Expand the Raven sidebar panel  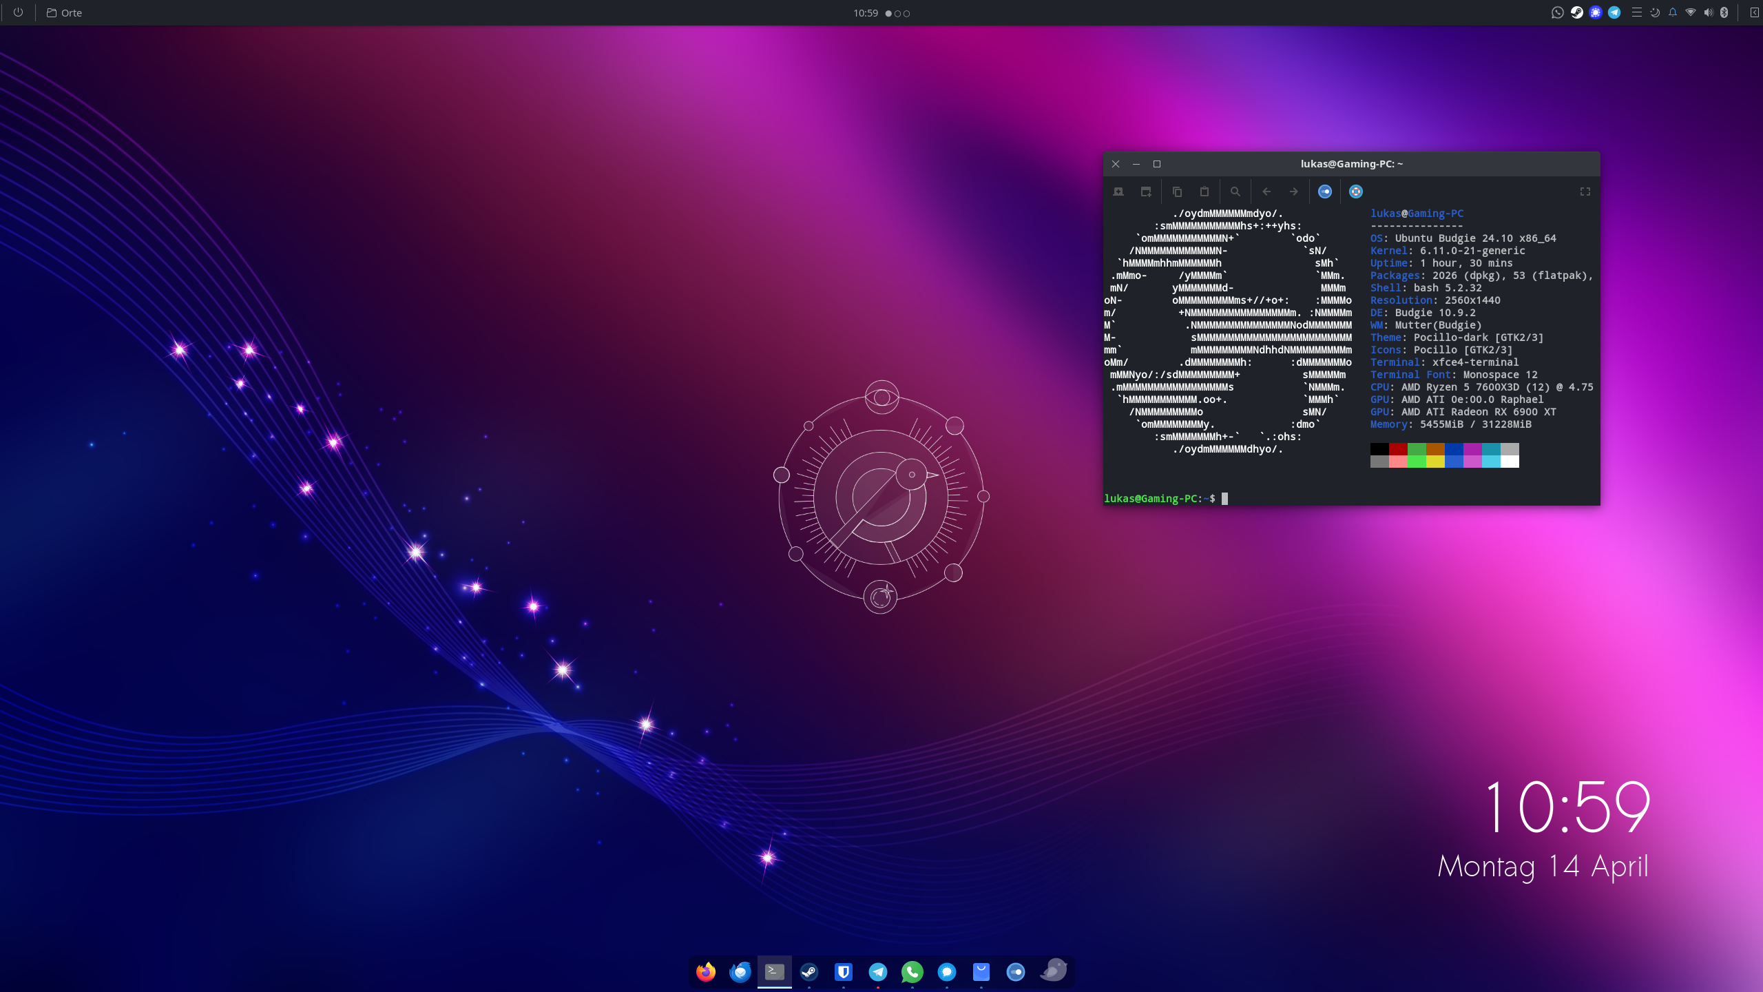[1754, 12]
